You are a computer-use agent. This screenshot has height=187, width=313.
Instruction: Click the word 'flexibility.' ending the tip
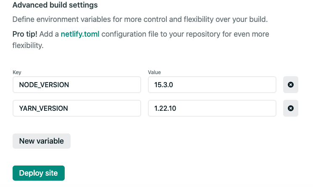28,45
